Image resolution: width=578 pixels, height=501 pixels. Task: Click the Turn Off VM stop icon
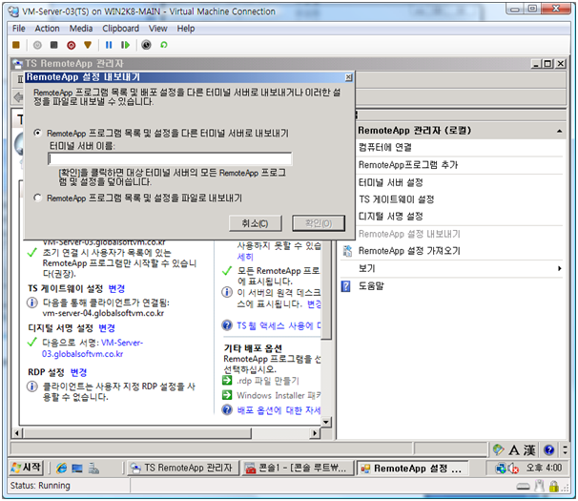pyautogui.click(x=54, y=45)
